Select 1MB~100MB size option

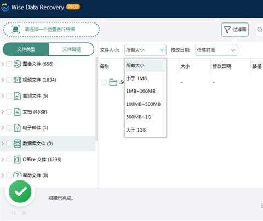[x=145, y=91]
